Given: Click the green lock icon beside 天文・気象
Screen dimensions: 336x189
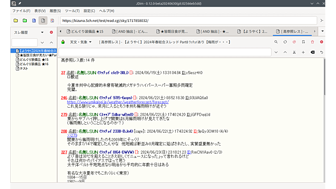Looking at the screenshot, I should pyautogui.click(x=63, y=42).
